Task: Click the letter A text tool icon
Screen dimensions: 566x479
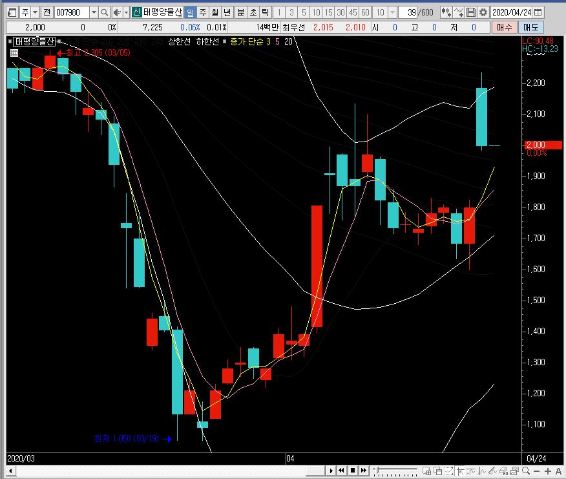Action: [x=558, y=471]
